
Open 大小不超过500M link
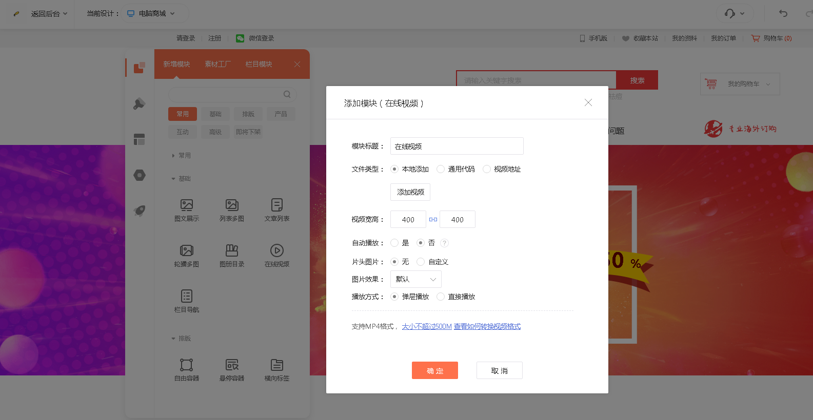(x=427, y=326)
